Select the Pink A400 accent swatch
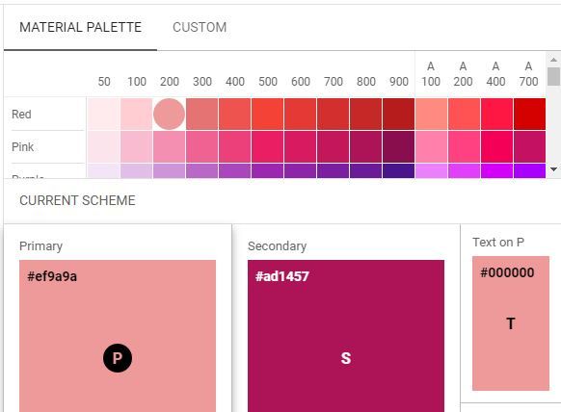 pos(497,146)
